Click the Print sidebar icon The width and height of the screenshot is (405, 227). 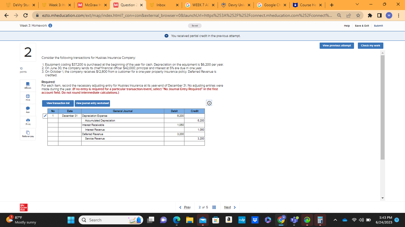(28, 121)
